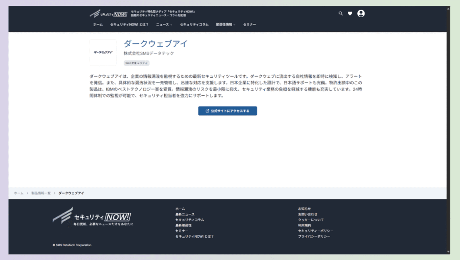Expand the 脆弱性情報 dropdown menu
460x260 pixels.
226,25
